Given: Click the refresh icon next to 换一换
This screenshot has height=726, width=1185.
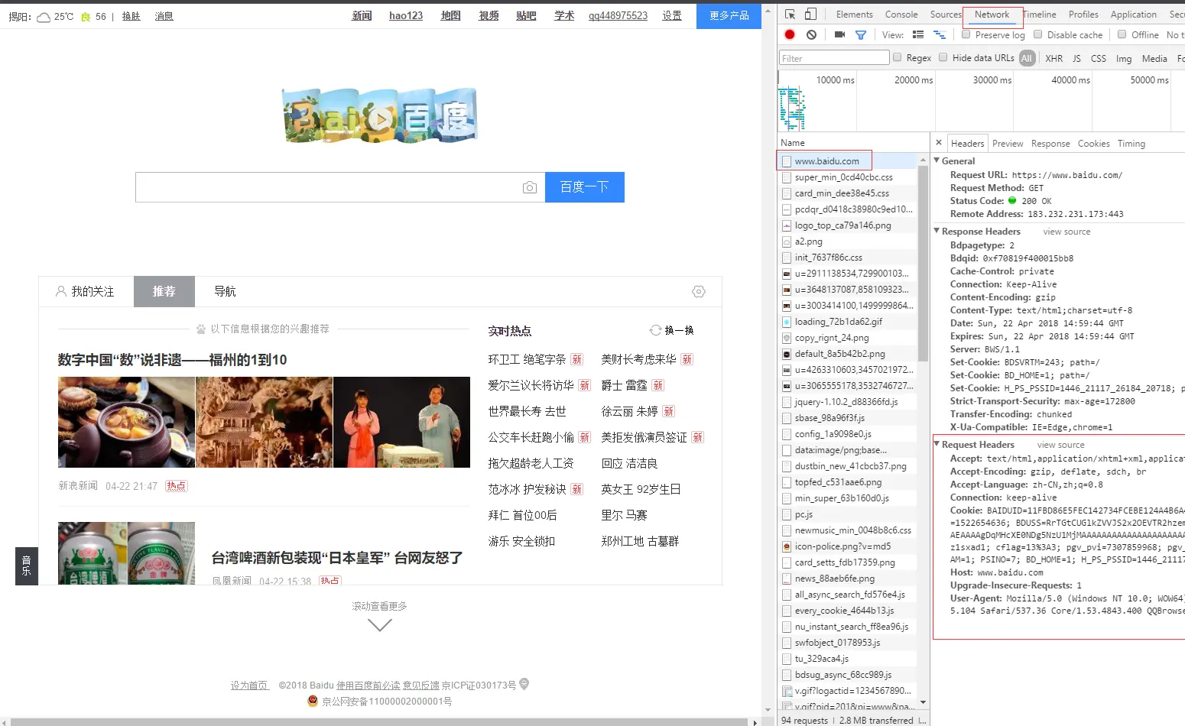Looking at the screenshot, I should [655, 330].
